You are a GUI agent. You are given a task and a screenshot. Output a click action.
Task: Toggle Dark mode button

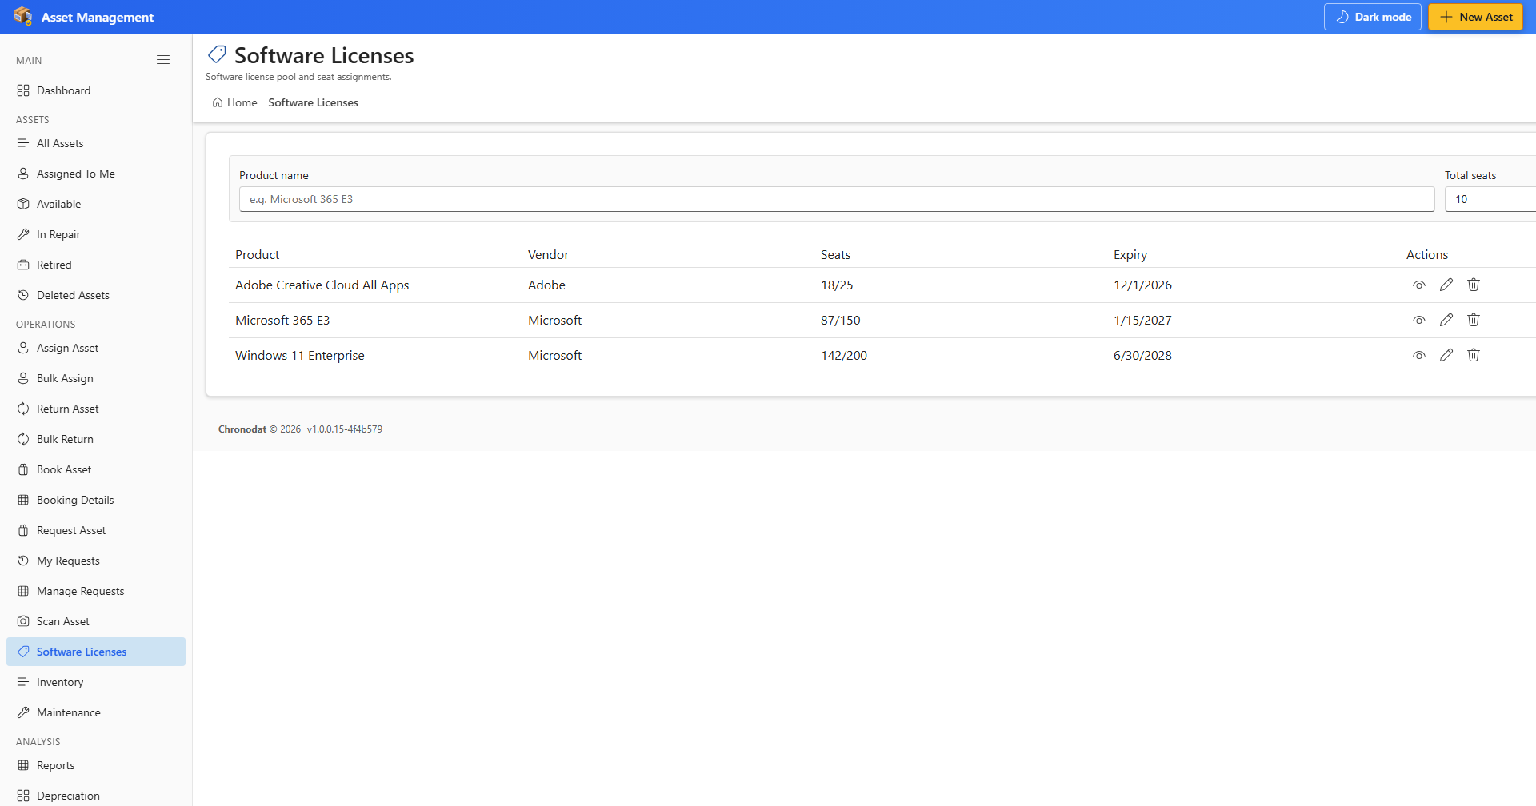1373,17
